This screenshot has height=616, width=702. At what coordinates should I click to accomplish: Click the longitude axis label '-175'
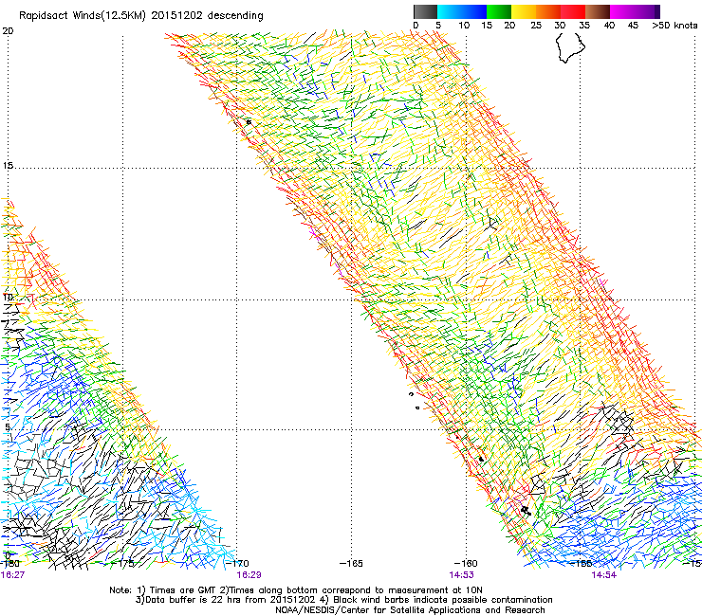(x=122, y=564)
